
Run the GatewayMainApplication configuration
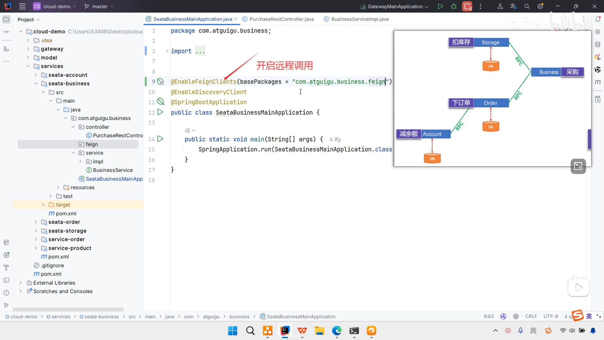click(440, 6)
